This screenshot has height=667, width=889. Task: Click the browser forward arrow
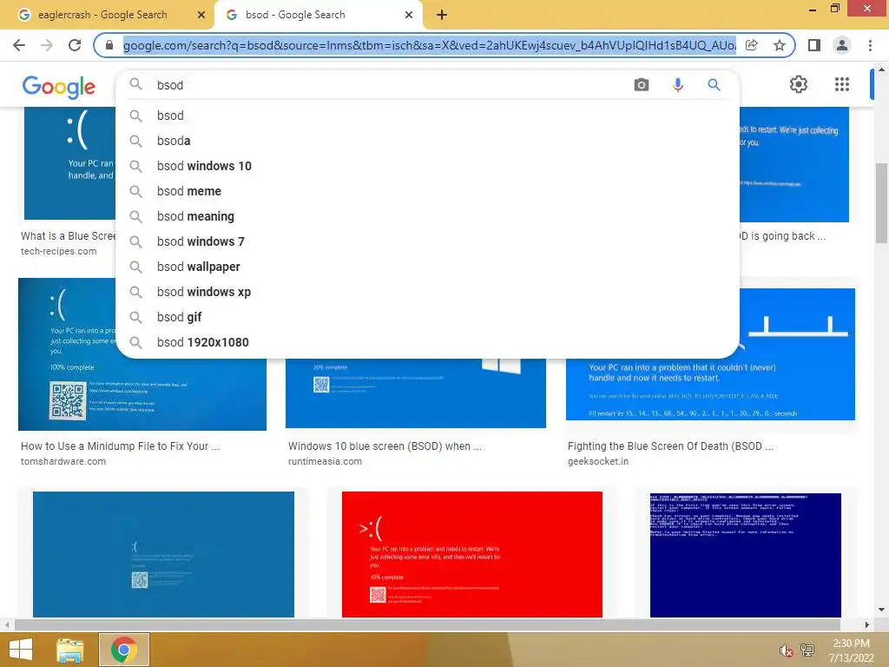click(47, 45)
